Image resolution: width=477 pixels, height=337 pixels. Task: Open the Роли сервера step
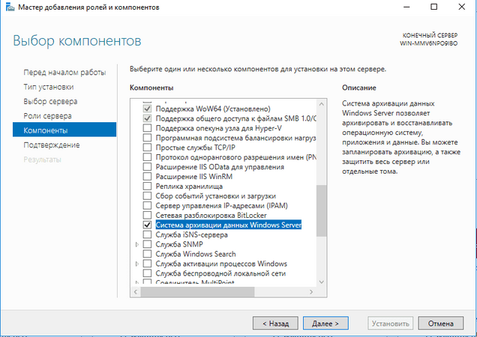(48, 116)
